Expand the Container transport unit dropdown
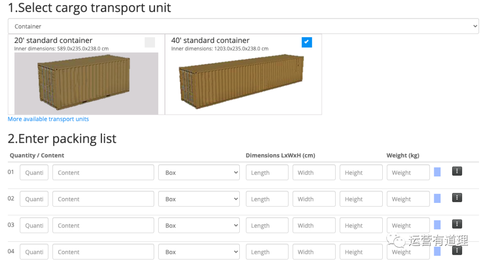The image size is (484, 262). [x=243, y=26]
